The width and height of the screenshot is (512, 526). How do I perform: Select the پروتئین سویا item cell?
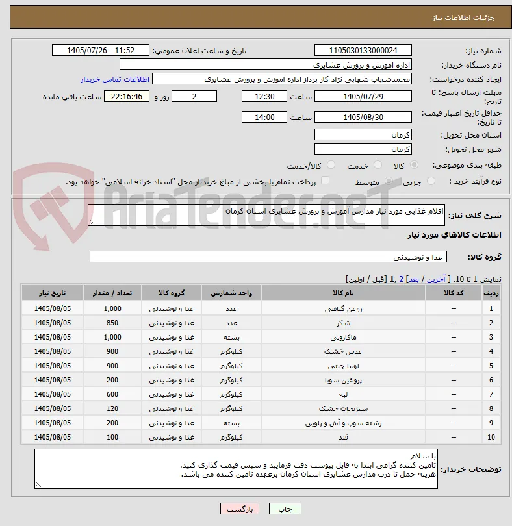343,380
